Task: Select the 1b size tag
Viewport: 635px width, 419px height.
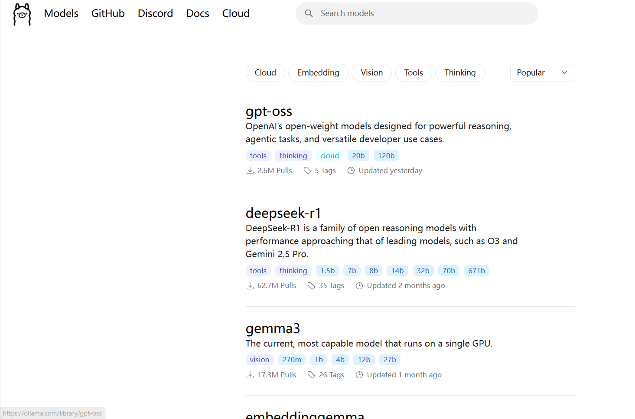Action: click(319, 360)
